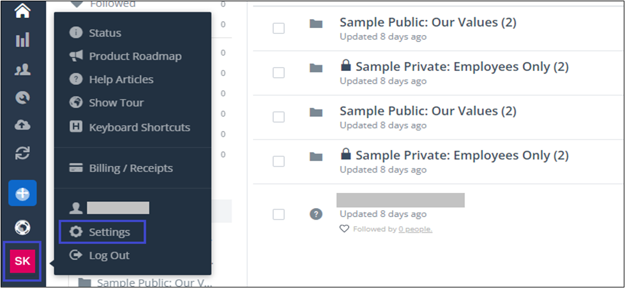625x288 pixels.
Task: Open the lifebuoy help icon
Action: tap(22, 227)
